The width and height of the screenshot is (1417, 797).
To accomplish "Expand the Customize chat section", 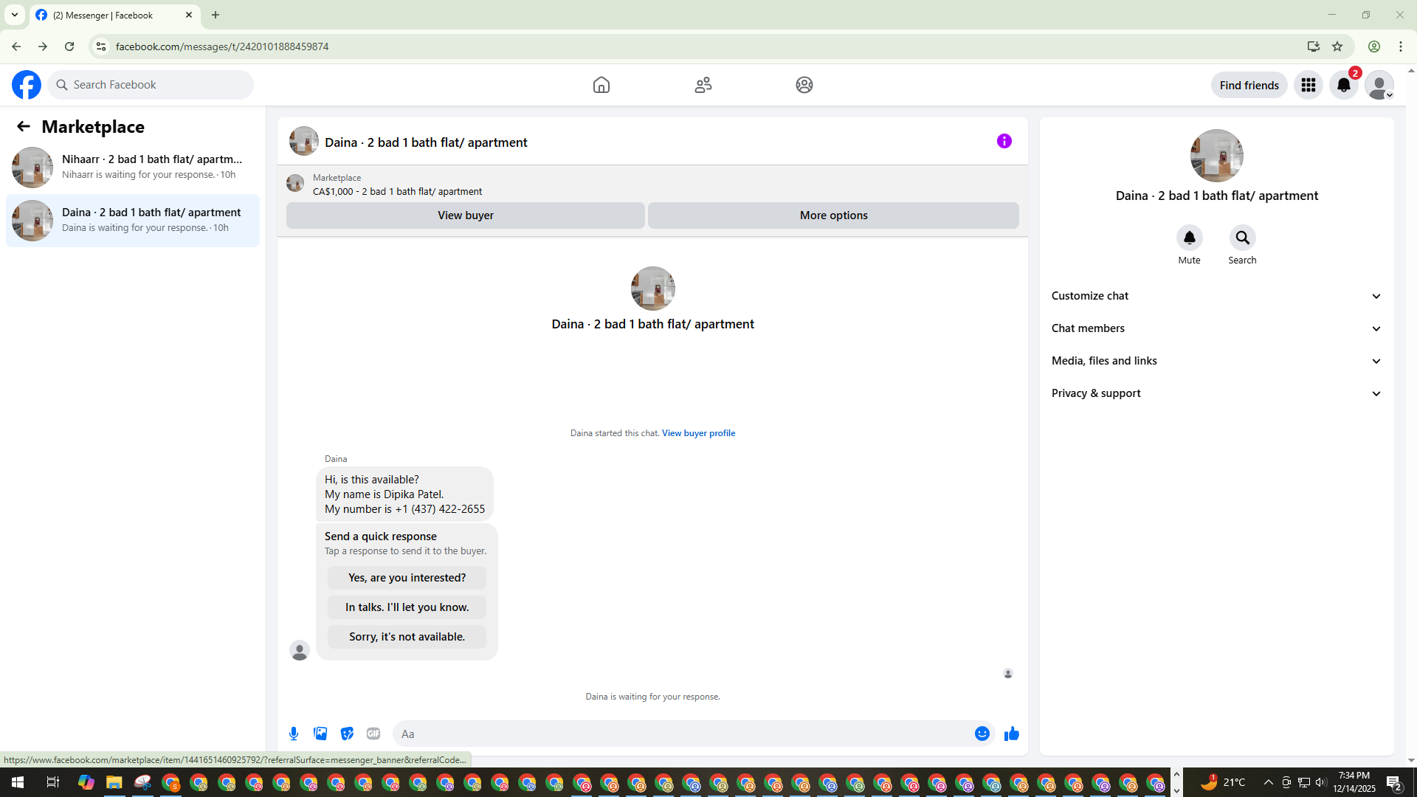I will (x=1216, y=296).
